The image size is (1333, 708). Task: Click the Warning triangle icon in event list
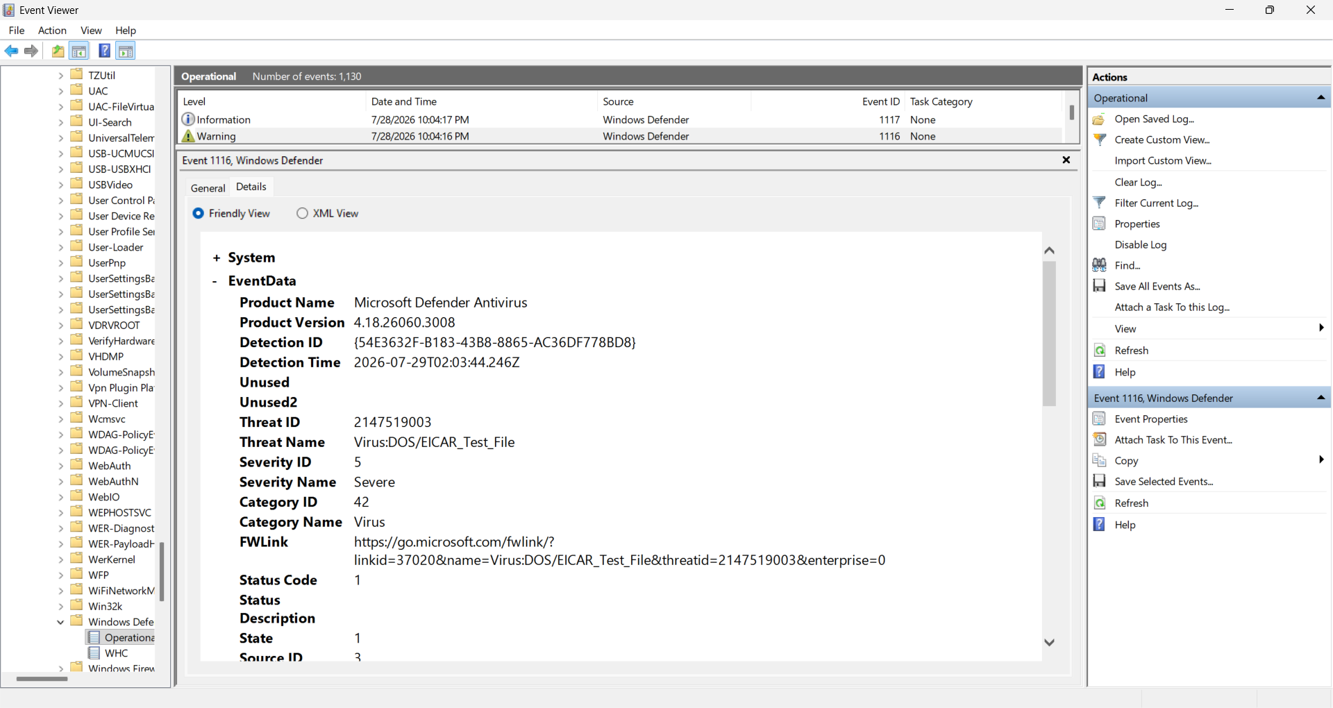[188, 137]
